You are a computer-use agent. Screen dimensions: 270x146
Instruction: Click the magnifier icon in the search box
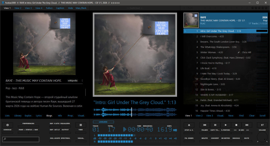coord(5,139)
